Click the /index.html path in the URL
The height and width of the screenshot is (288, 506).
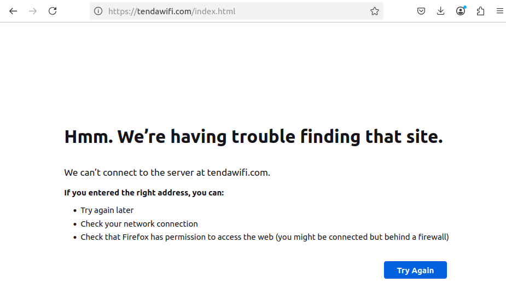click(x=215, y=11)
